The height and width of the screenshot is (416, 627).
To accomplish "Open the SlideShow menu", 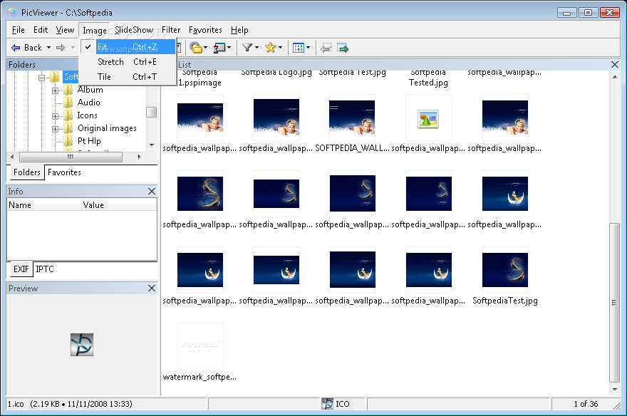I will pos(134,30).
